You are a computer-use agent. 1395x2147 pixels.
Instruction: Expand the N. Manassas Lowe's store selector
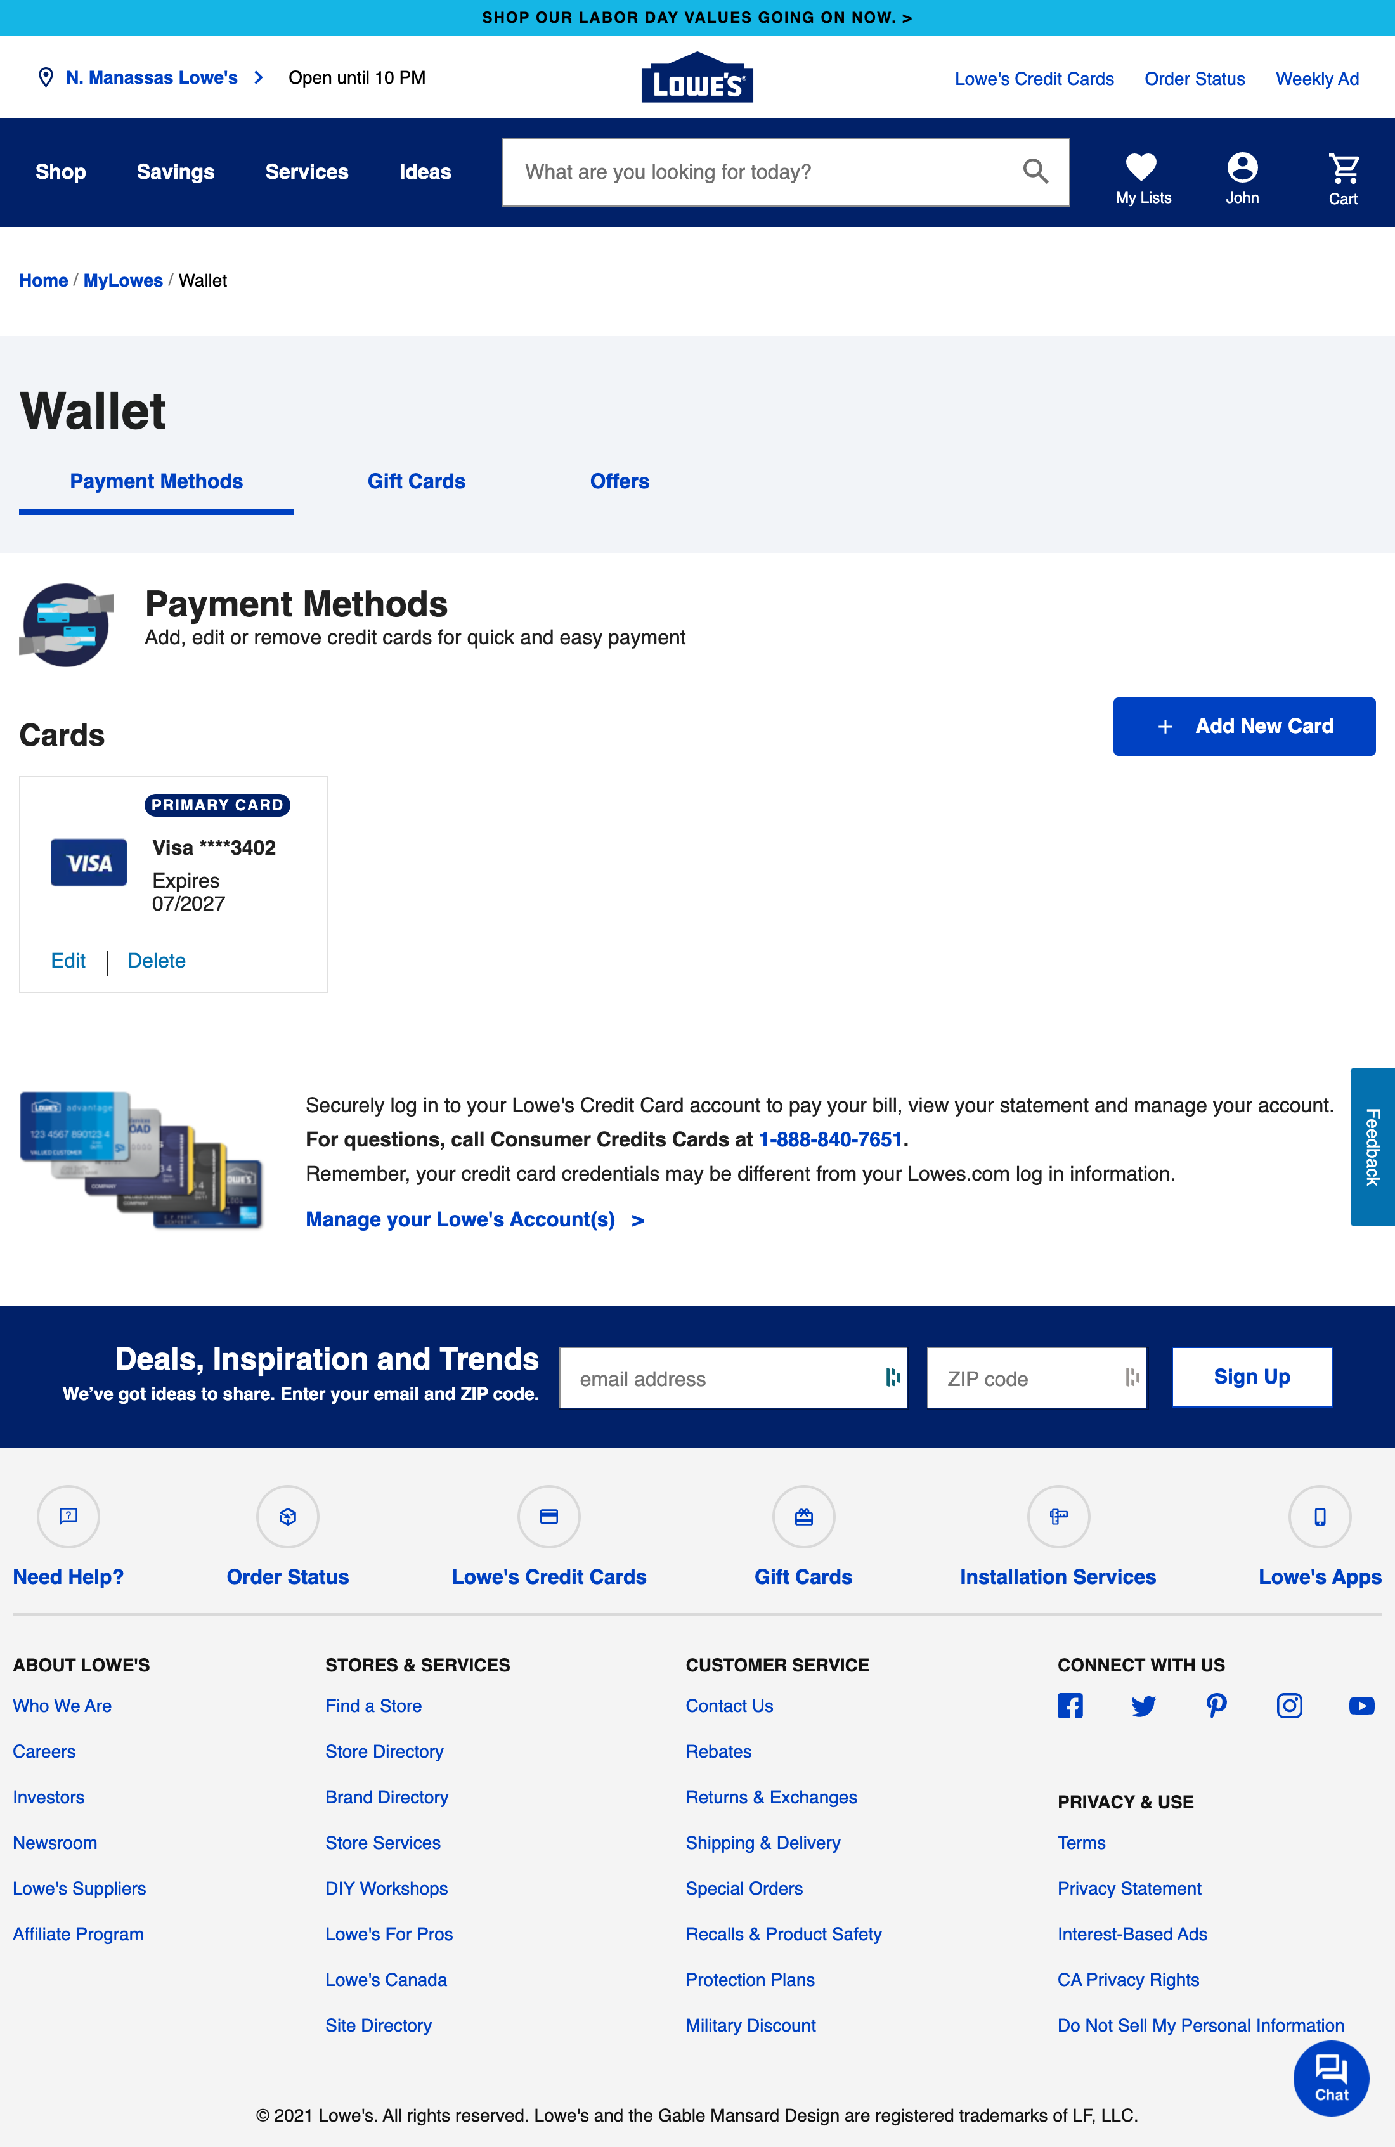pyautogui.click(x=152, y=77)
